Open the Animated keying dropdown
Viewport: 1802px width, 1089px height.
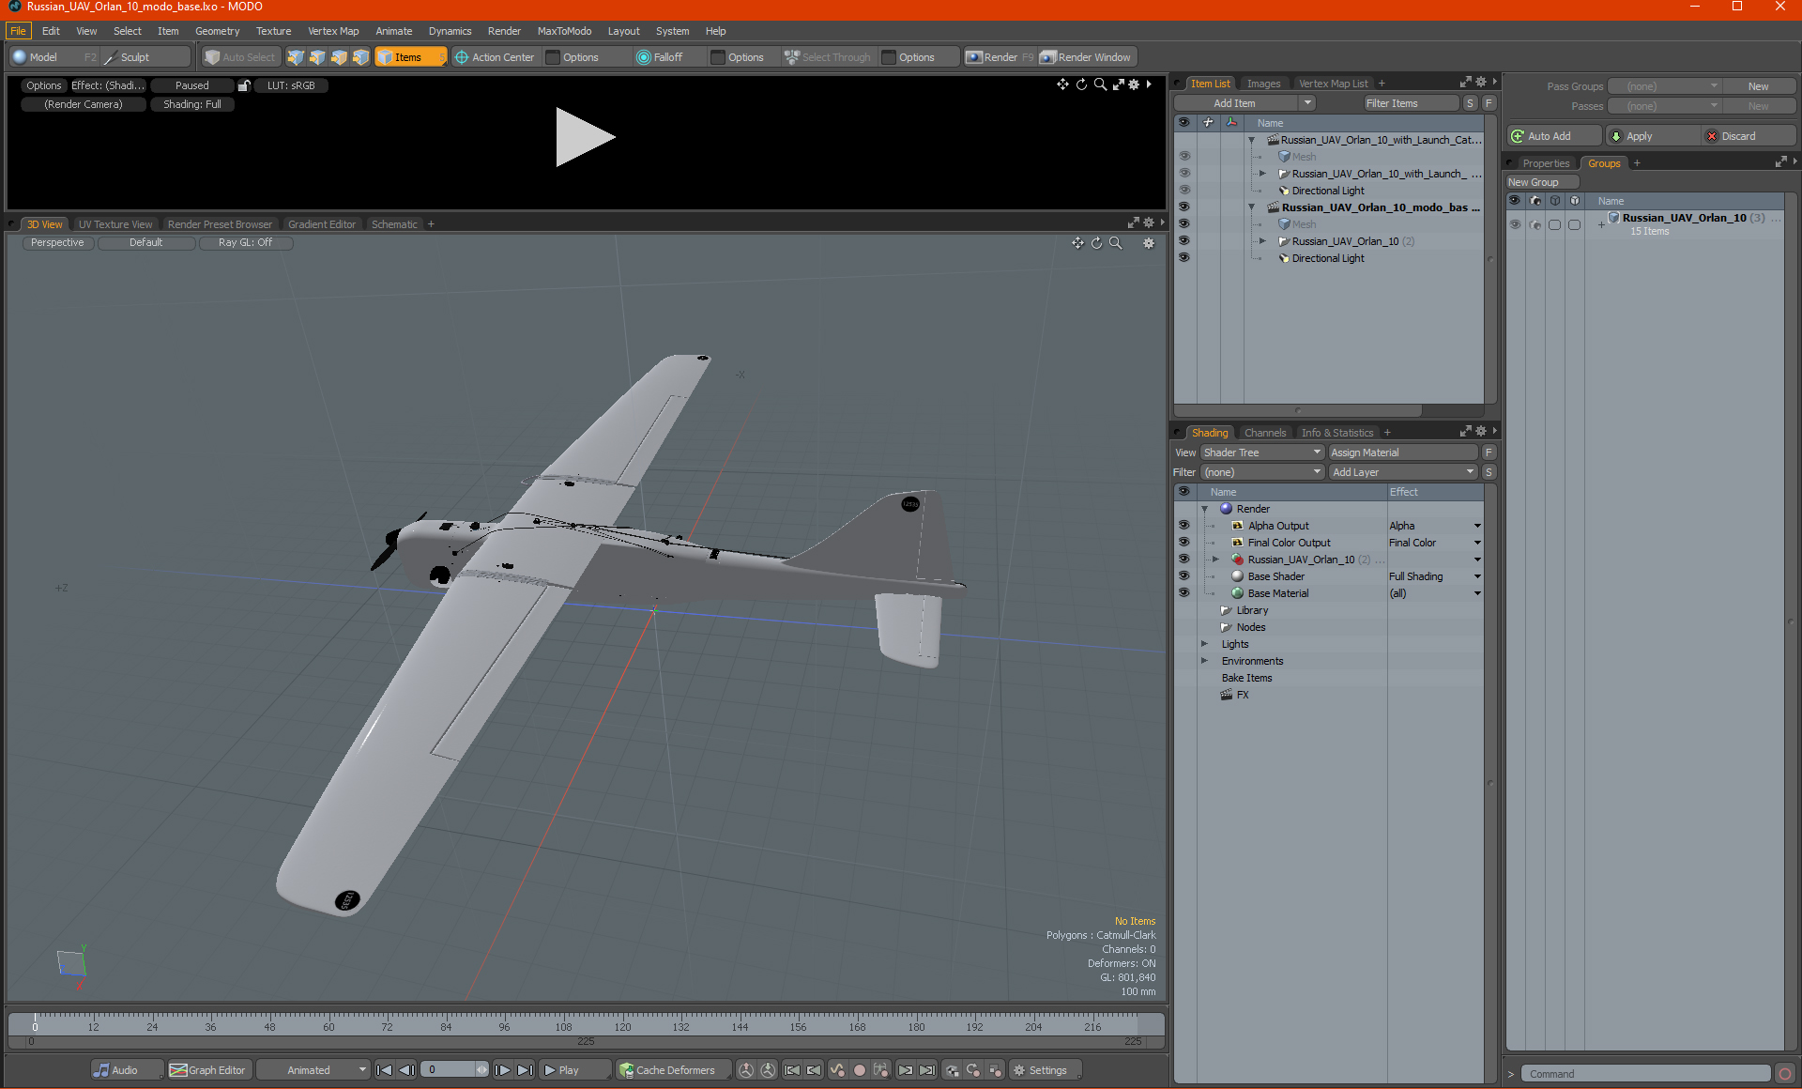(x=313, y=1070)
